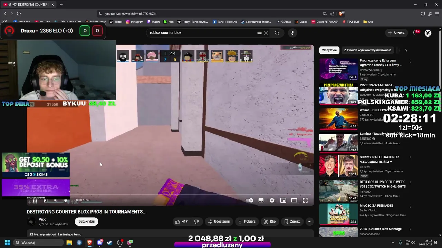Skip to the next video

[x=45, y=200]
